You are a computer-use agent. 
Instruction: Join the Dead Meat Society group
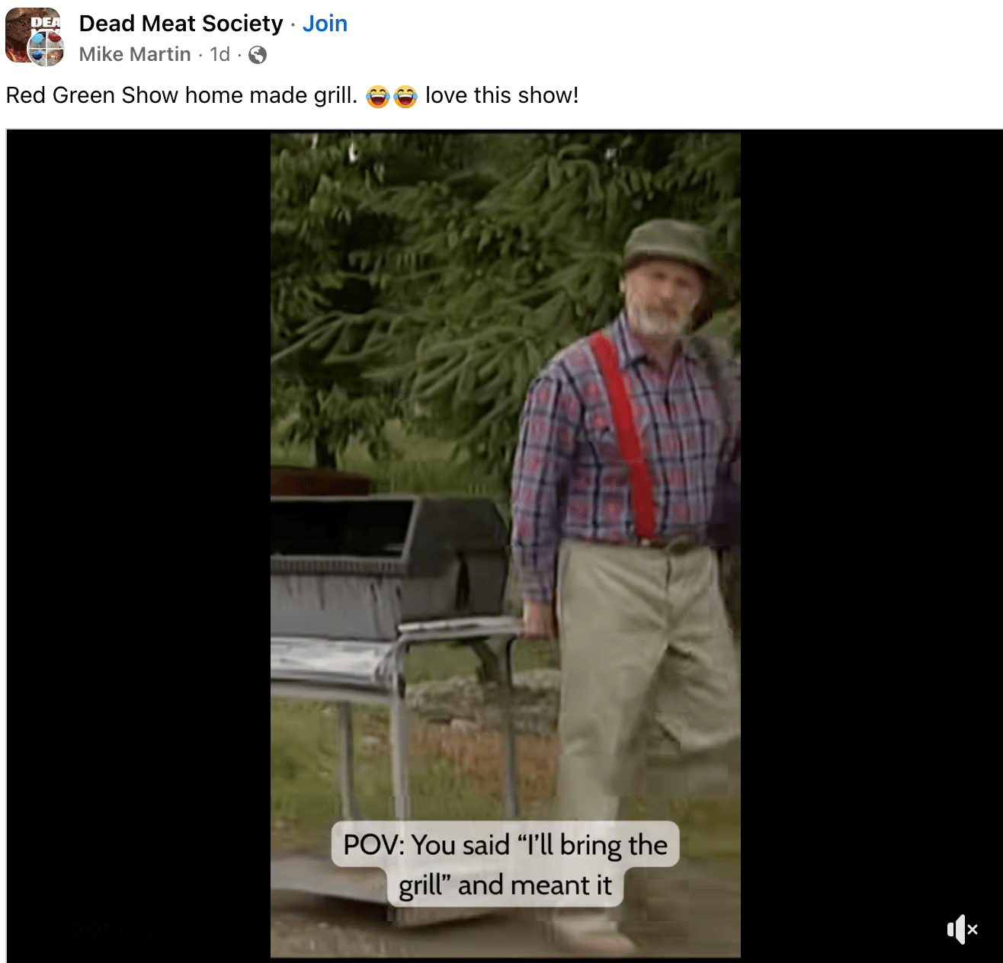(x=325, y=24)
